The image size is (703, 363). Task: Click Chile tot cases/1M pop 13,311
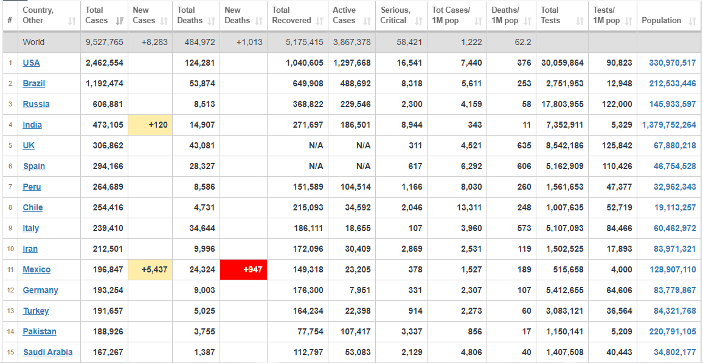point(468,207)
